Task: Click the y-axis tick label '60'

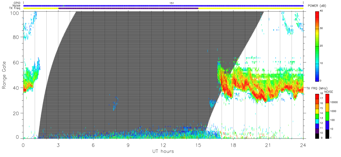Action: tap(16, 62)
